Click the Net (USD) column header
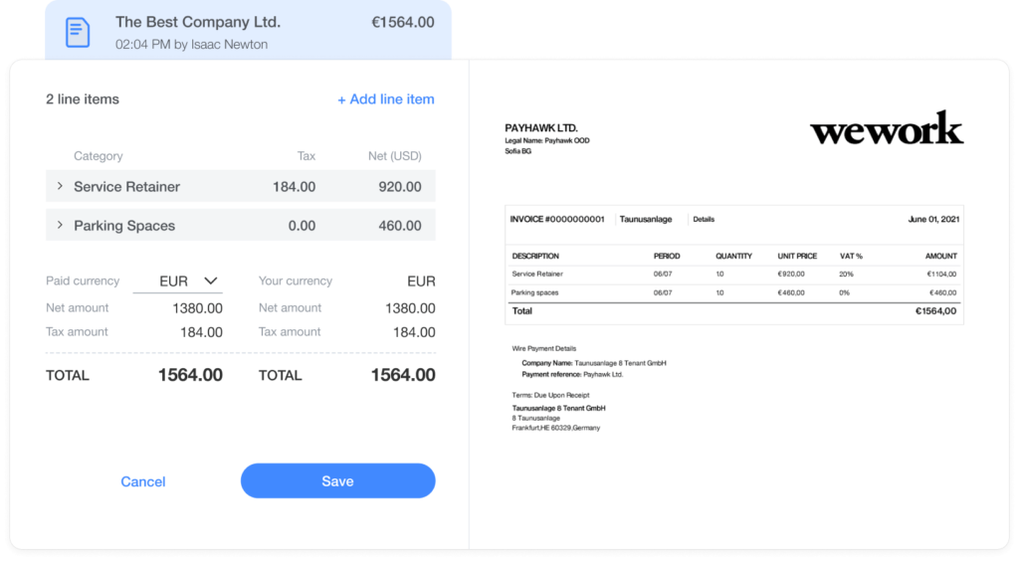The height and width of the screenshot is (561, 1019). [394, 156]
